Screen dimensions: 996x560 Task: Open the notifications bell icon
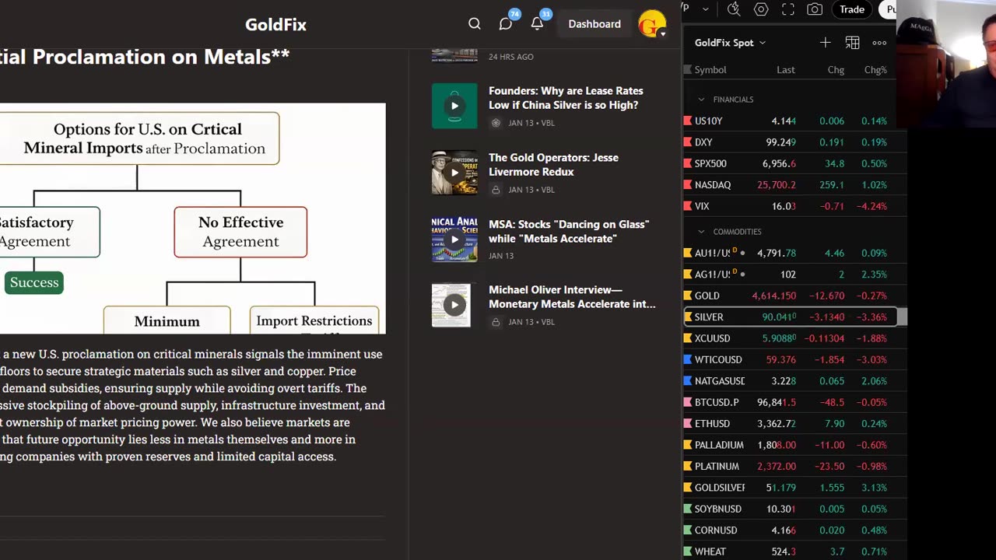pos(537,24)
